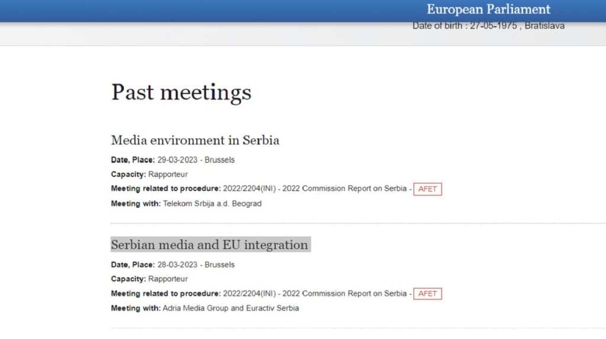Click AFET badge under Media environment in Serbia

pyautogui.click(x=427, y=189)
